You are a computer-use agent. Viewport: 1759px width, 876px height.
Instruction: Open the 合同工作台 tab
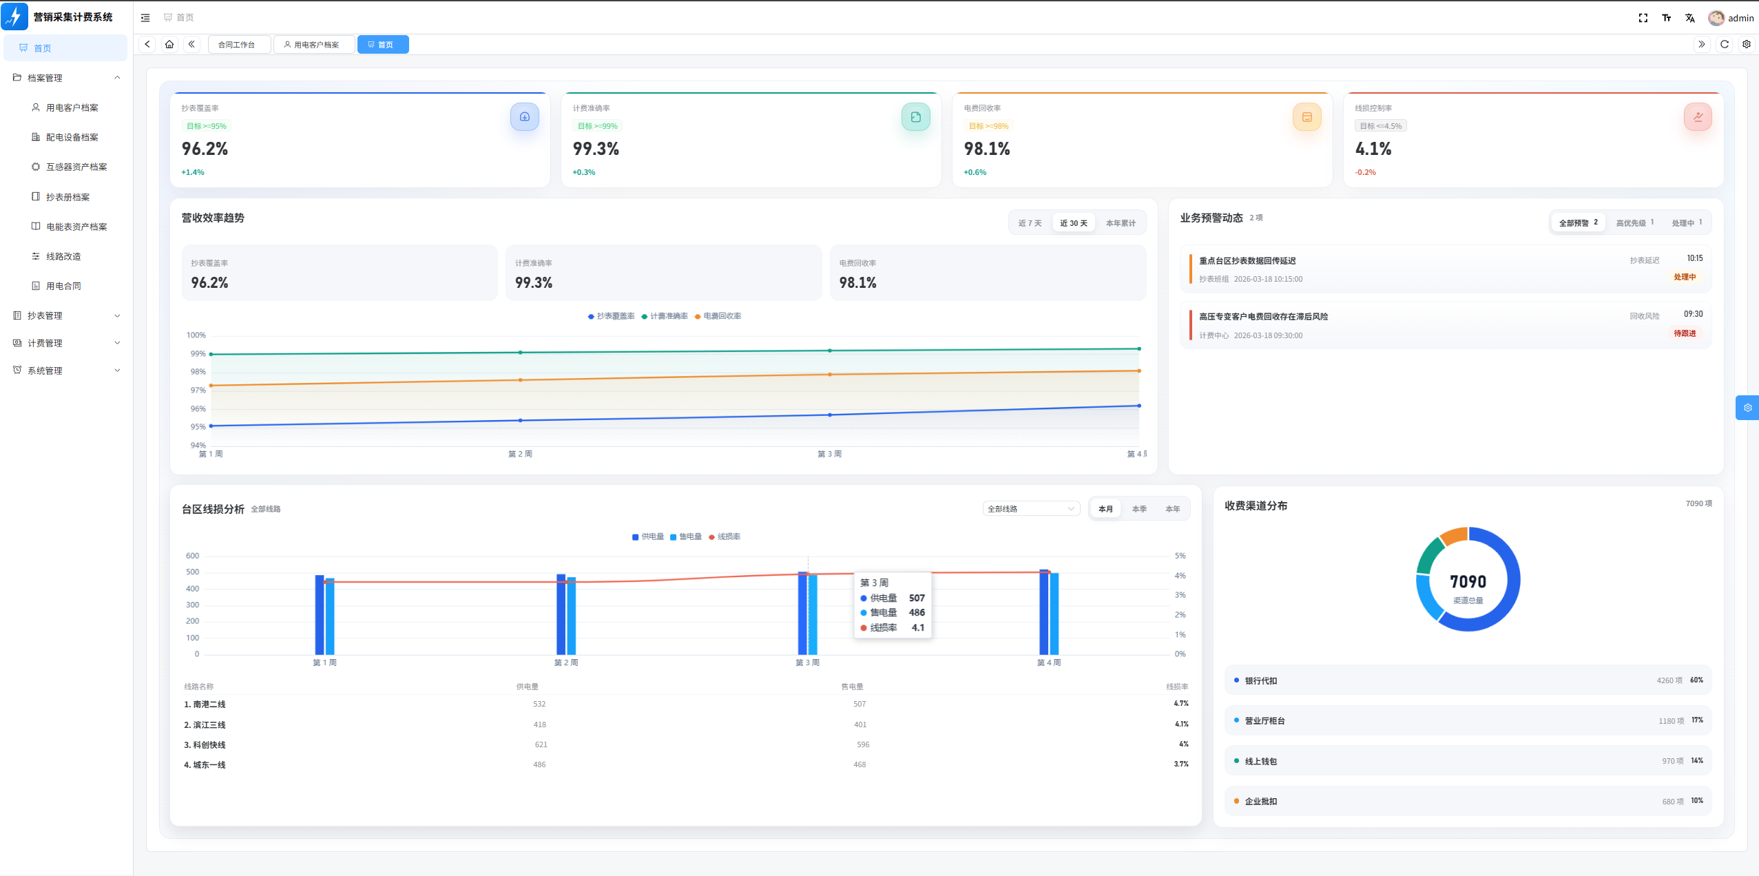click(239, 45)
